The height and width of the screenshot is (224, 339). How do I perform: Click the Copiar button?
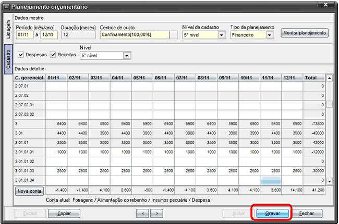[x=64, y=214]
